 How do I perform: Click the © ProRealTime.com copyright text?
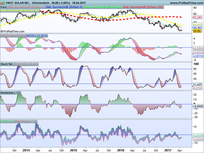pos(12,31)
